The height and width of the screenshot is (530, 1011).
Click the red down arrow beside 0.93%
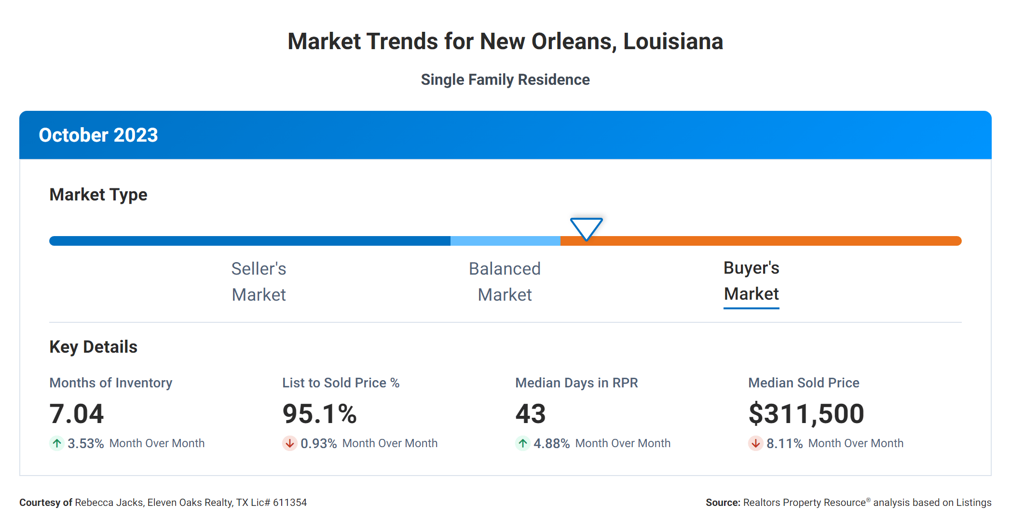pos(289,443)
